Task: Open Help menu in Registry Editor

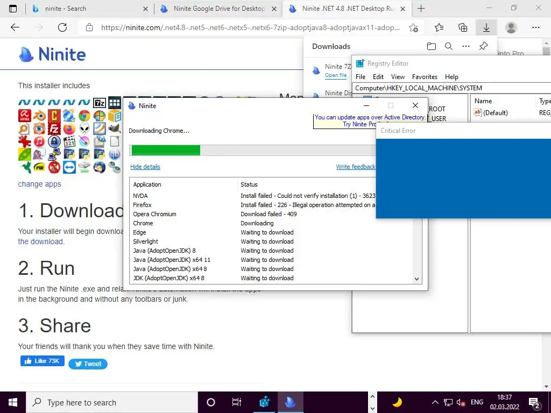Action: 451,76
